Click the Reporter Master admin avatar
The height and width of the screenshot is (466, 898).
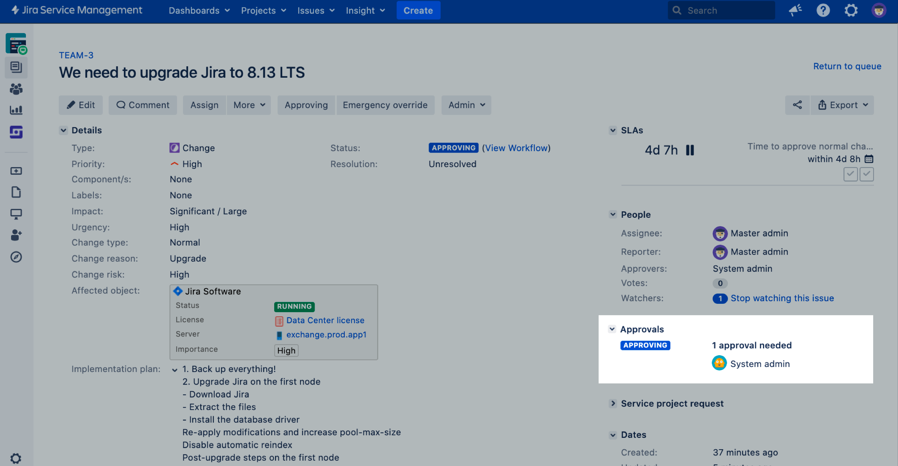click(x=720, y=252)
